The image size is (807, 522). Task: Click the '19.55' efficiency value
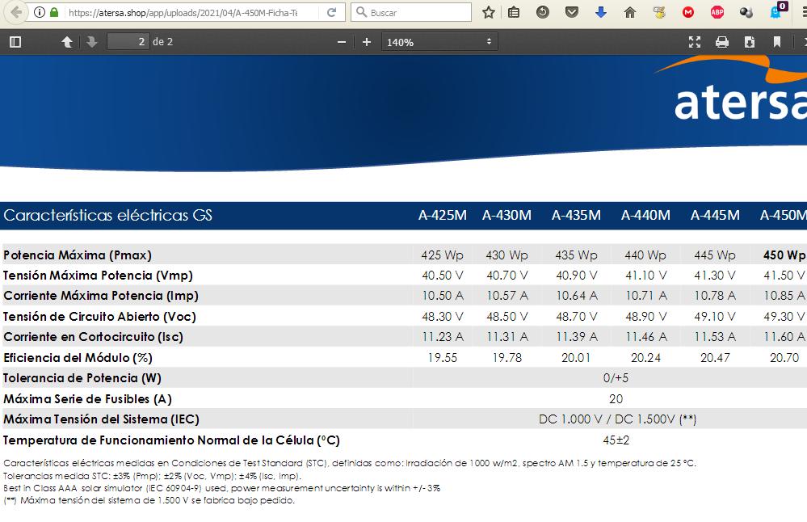[x=442, y=358]
